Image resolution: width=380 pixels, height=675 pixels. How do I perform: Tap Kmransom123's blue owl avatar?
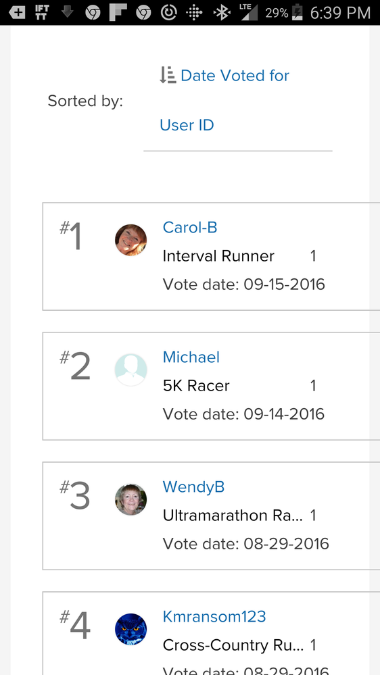point(130,629)
